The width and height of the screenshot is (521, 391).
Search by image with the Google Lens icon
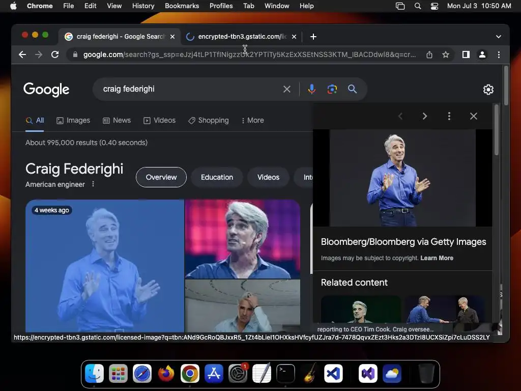[332, 89]
